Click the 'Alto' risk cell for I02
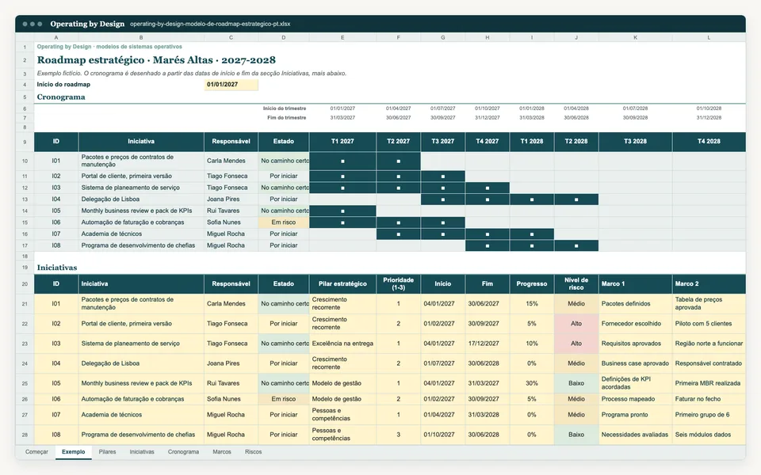Screen dimensions: 761x475 click(576, 324)
